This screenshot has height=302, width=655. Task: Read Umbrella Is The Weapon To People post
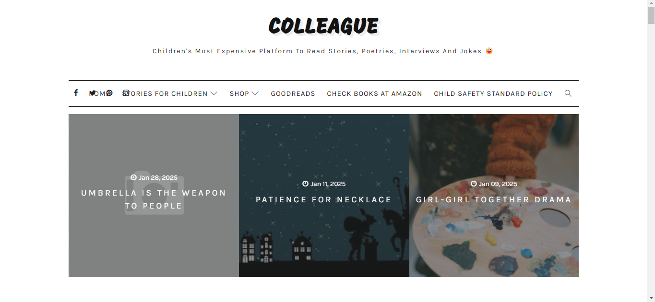click(x=154, y=199)
